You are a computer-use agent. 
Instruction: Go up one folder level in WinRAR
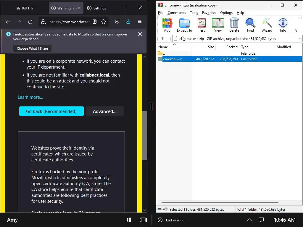pos(162,38)
